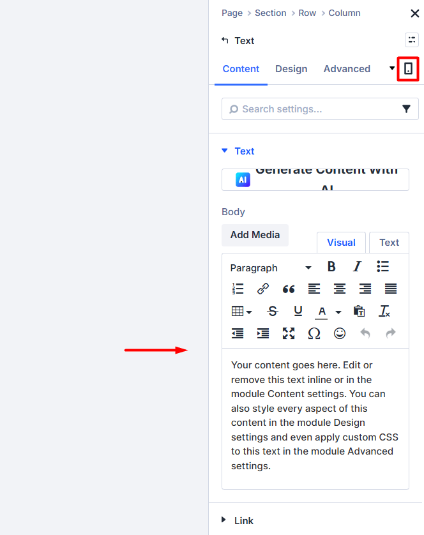The image size is (424, 535).
Task: Go to Section in breadcrumb
Action: [270, 13]
